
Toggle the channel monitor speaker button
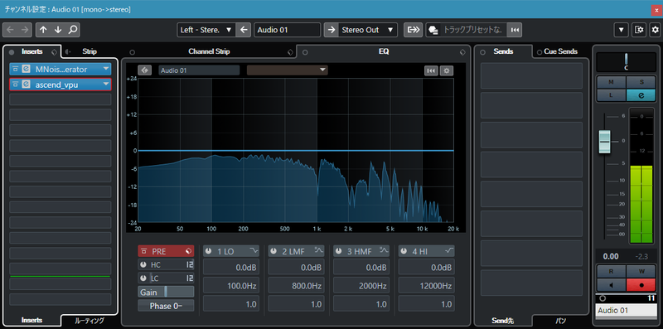tap(611, 284)
